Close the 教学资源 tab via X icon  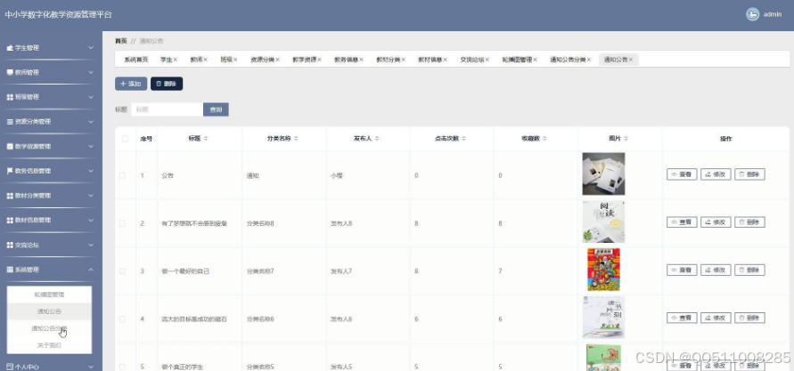click(x=319, y=60)
